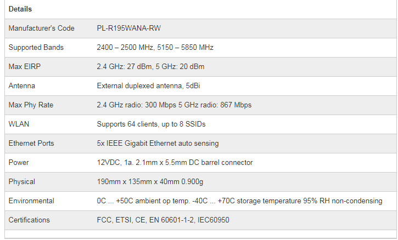The height and width of the screenshot is (240, 398).
Task: Select the 12VDC barrel connector text
Action: pyautogui.click(x=175, y=163)
